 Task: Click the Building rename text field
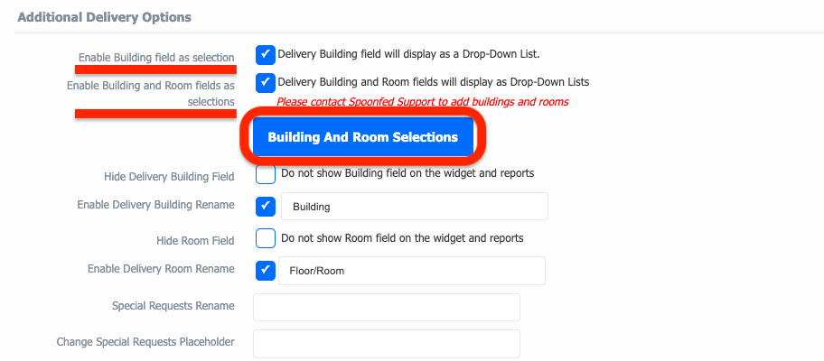click(415, 206)
